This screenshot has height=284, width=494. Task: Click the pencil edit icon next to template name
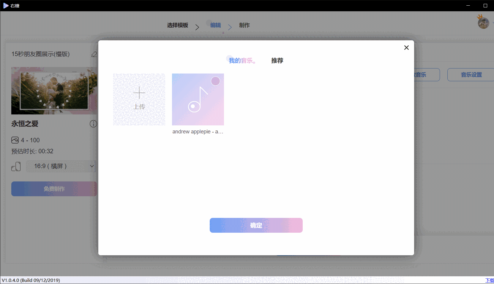tap(94, 55)
